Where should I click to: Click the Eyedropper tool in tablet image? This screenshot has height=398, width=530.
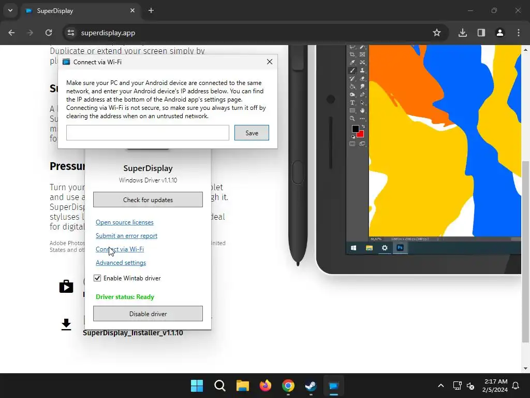[x=352, y=62]
